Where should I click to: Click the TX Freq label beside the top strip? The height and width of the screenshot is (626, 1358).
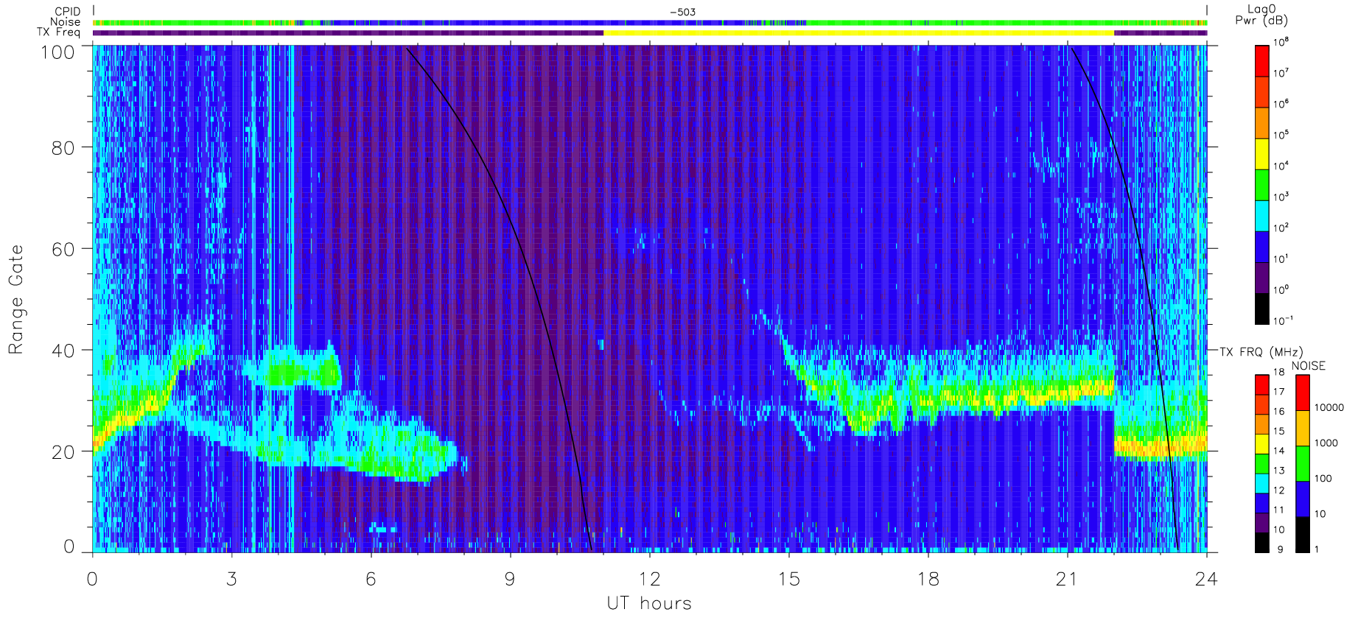click(x=59, y=32)
